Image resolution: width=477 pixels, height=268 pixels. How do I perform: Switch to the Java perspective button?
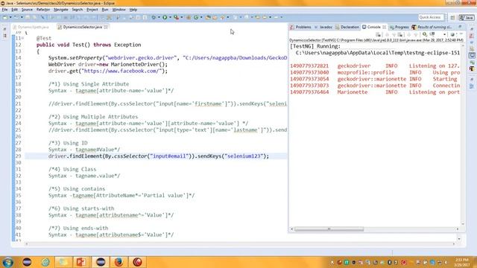coord(467,18)
